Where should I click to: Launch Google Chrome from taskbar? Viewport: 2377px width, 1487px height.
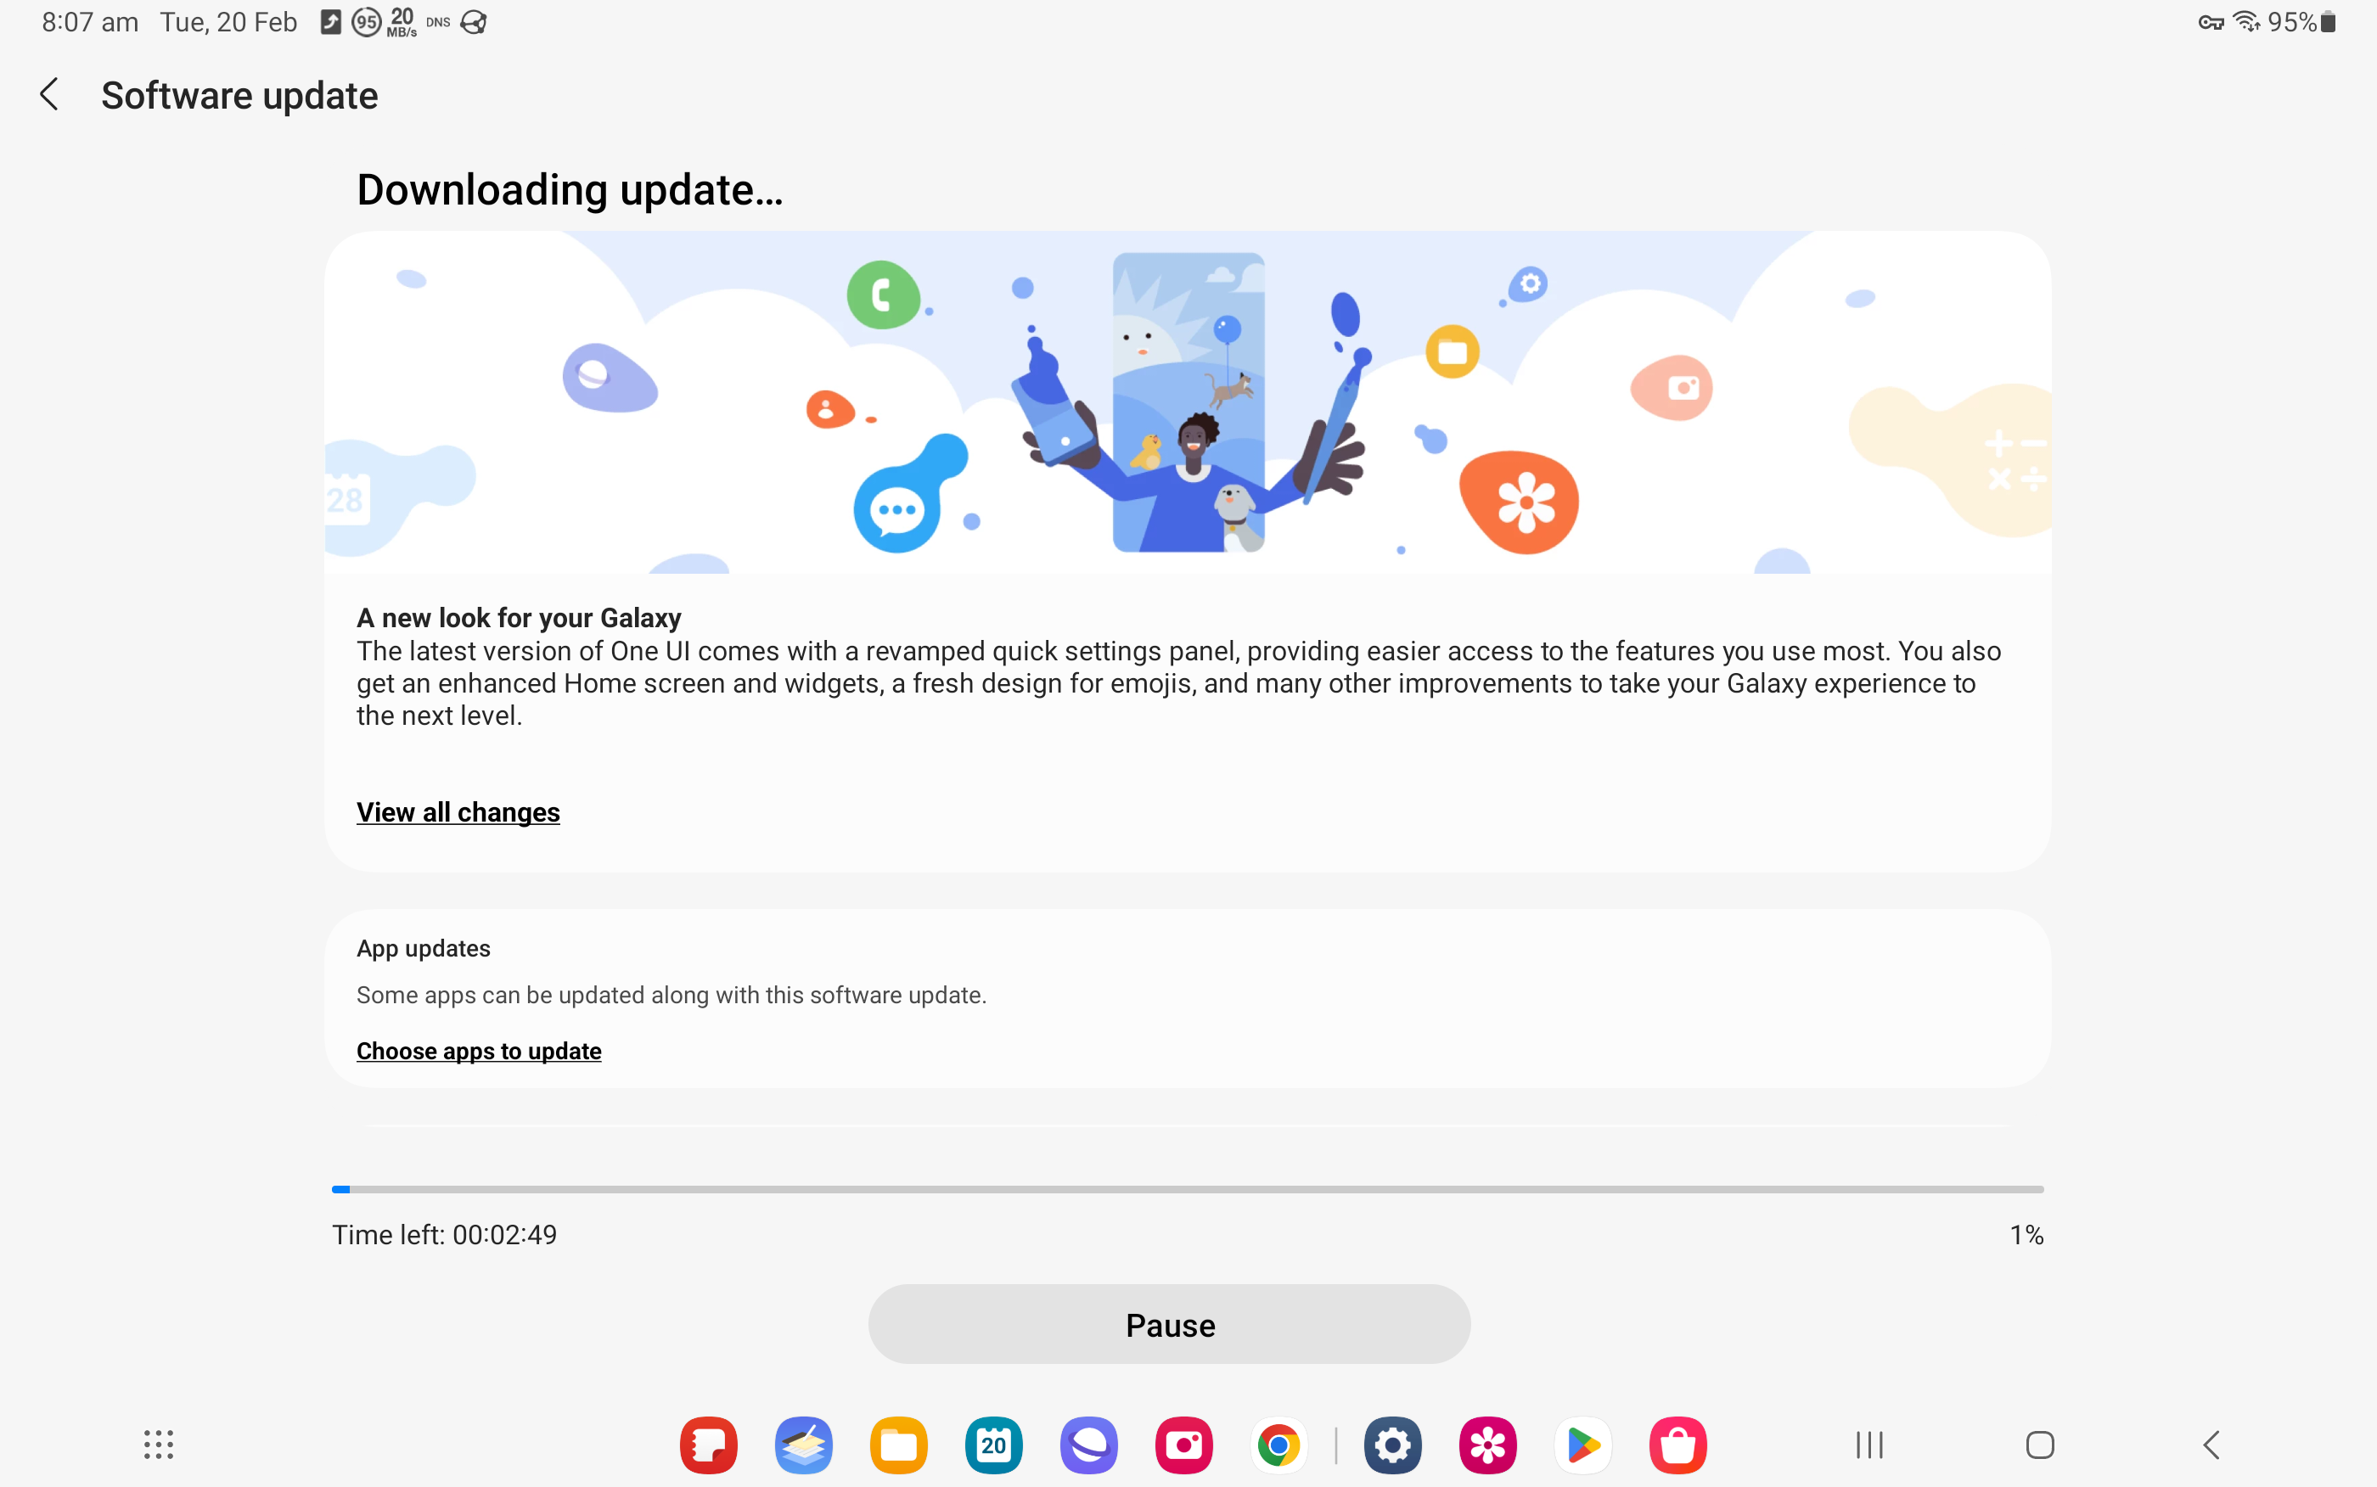tap(1278, 1445)
